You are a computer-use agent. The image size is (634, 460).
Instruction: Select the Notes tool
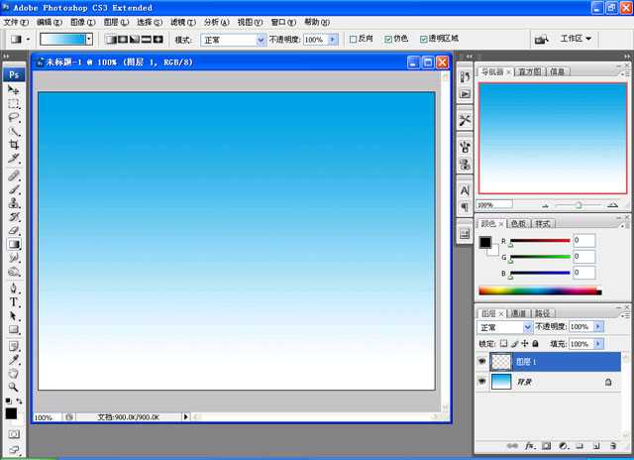pos(13,346)
